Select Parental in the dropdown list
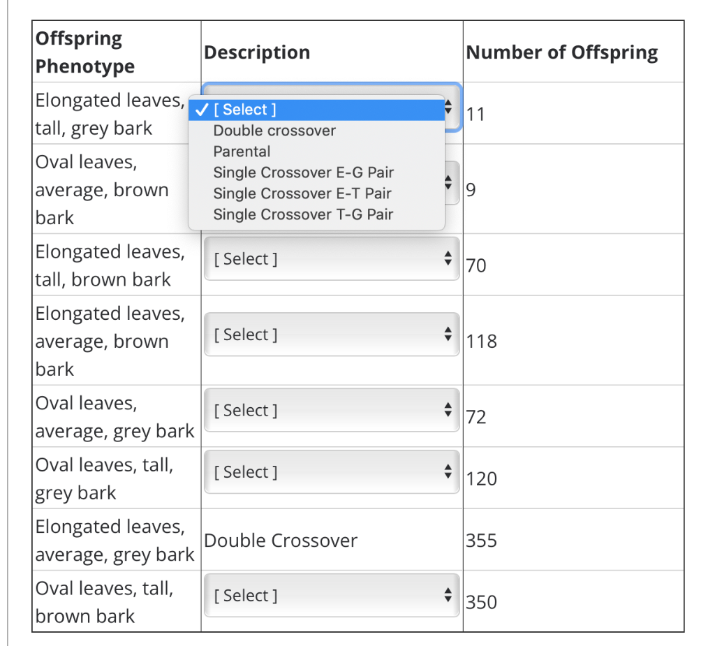The image size is (715, 646). point(316,152)
